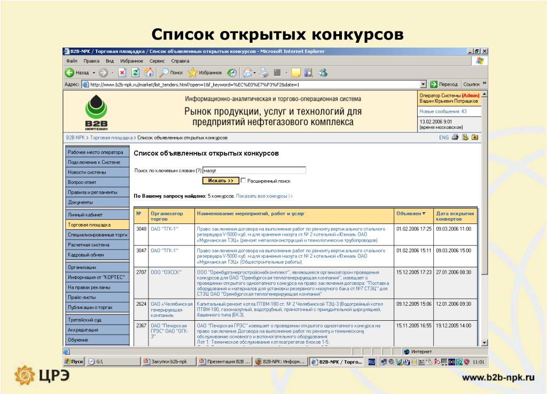Open the Справка menu
547x394 pixels.
[180, 61]
